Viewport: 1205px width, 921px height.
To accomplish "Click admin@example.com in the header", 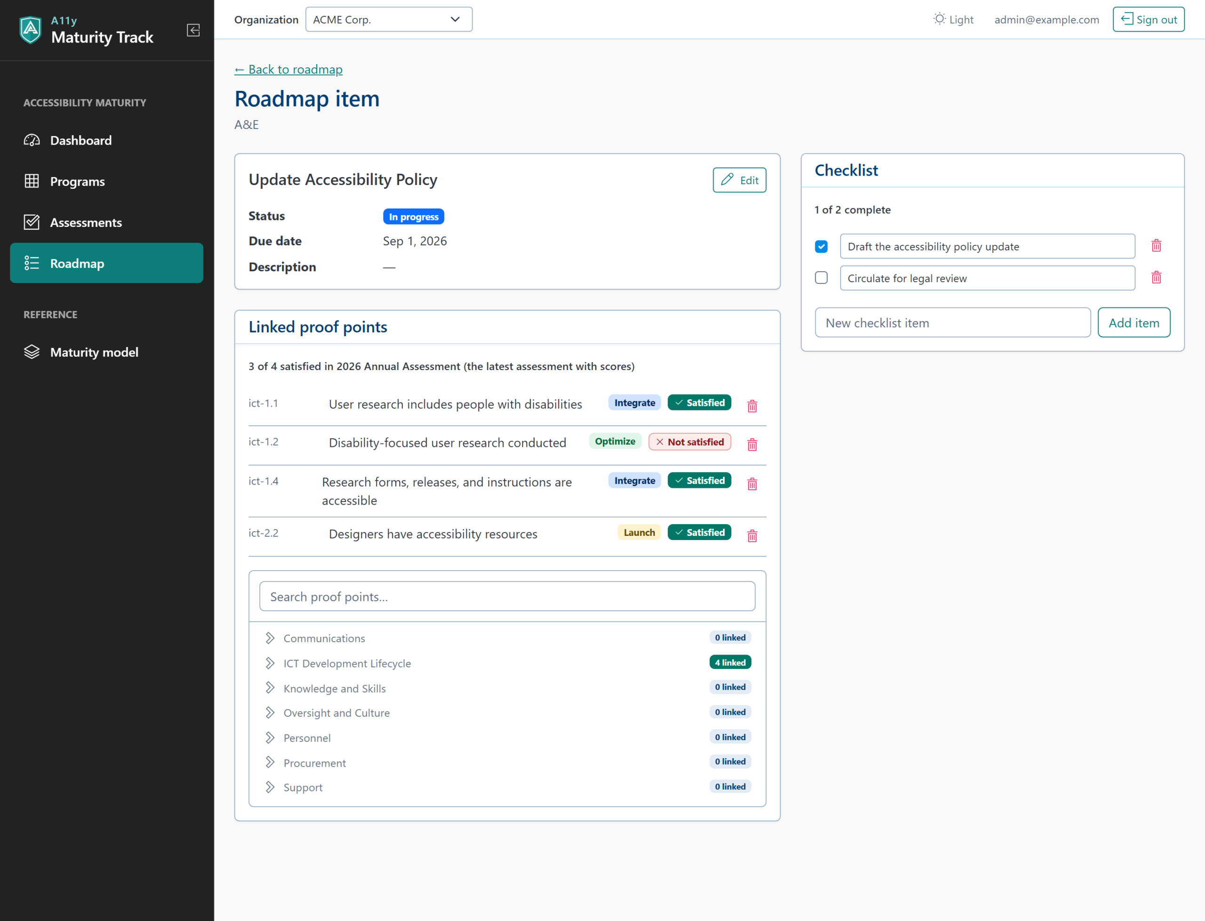I will 1046,19.
